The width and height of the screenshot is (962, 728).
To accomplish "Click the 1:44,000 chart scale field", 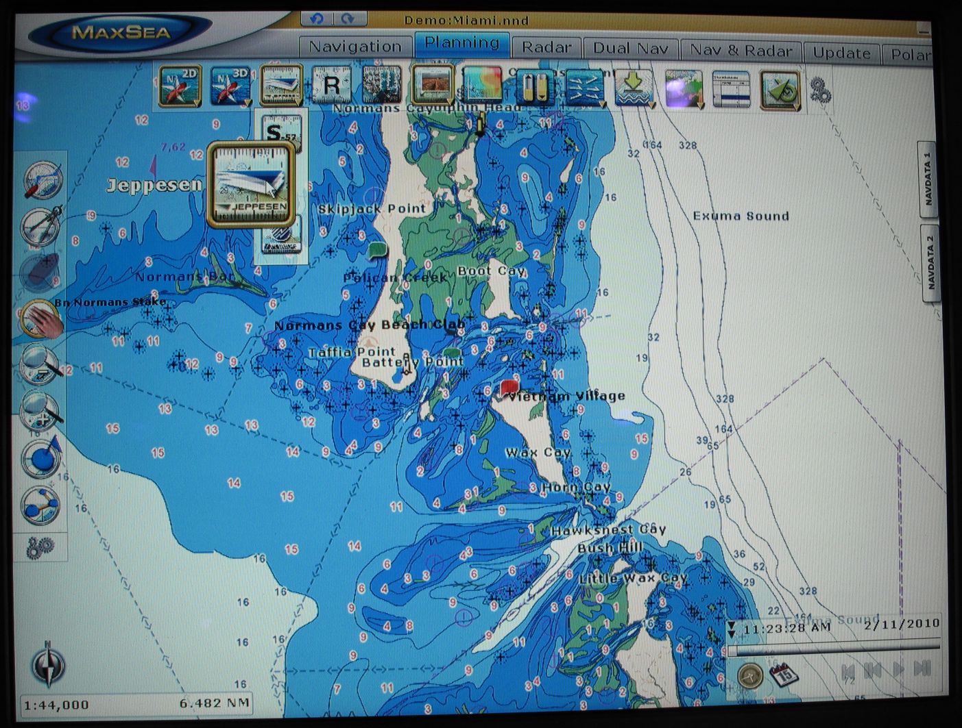I will 56,705.
